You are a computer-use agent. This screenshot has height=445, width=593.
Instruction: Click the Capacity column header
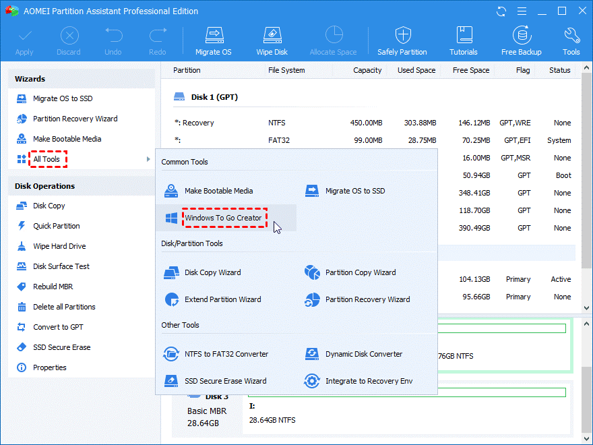click(367, 70)
